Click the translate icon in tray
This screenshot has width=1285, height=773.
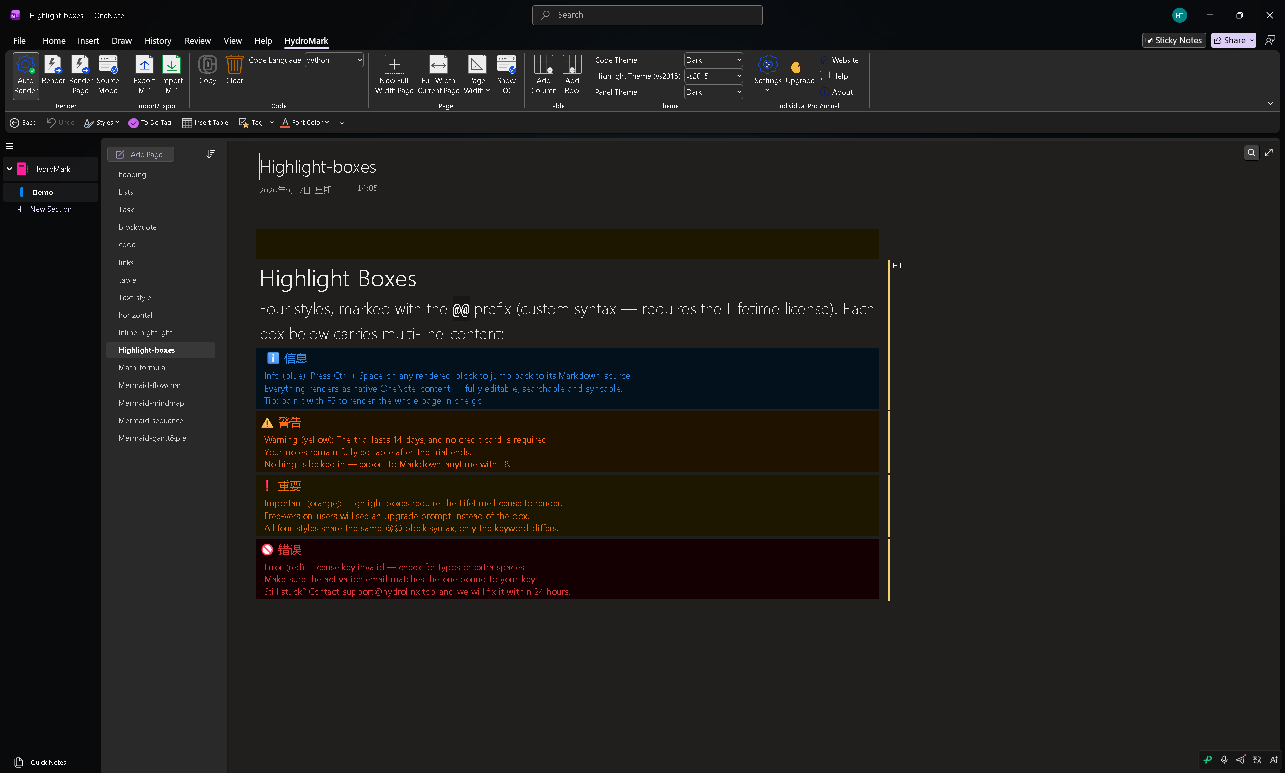point(1257,760)
